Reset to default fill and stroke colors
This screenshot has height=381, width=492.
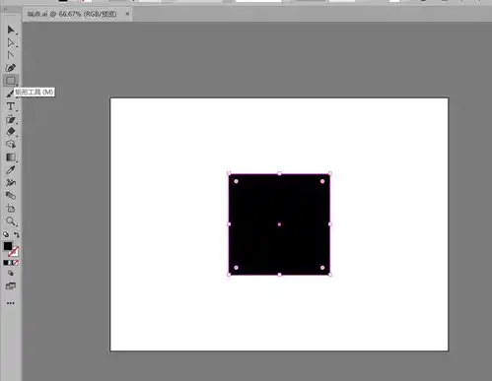point(6,234)
